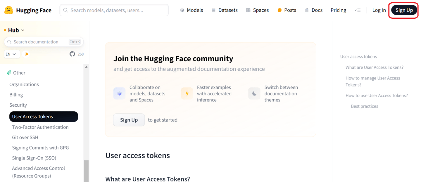Image resolution: width=421 pixels, height=182 pixels.
Task: Click the moon themes icon
Action: tap(254, 93)
